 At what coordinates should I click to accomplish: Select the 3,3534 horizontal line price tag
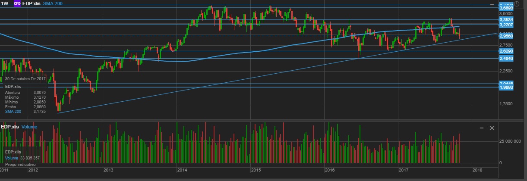coord(505,19)
